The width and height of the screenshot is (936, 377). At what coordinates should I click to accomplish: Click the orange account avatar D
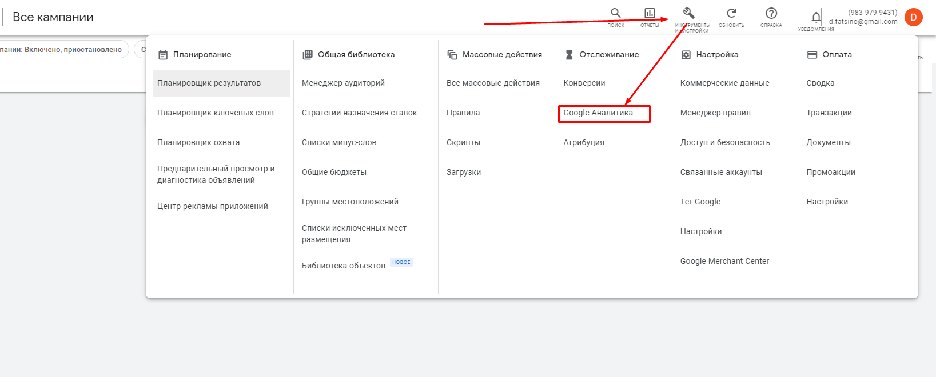click(913, 17)
